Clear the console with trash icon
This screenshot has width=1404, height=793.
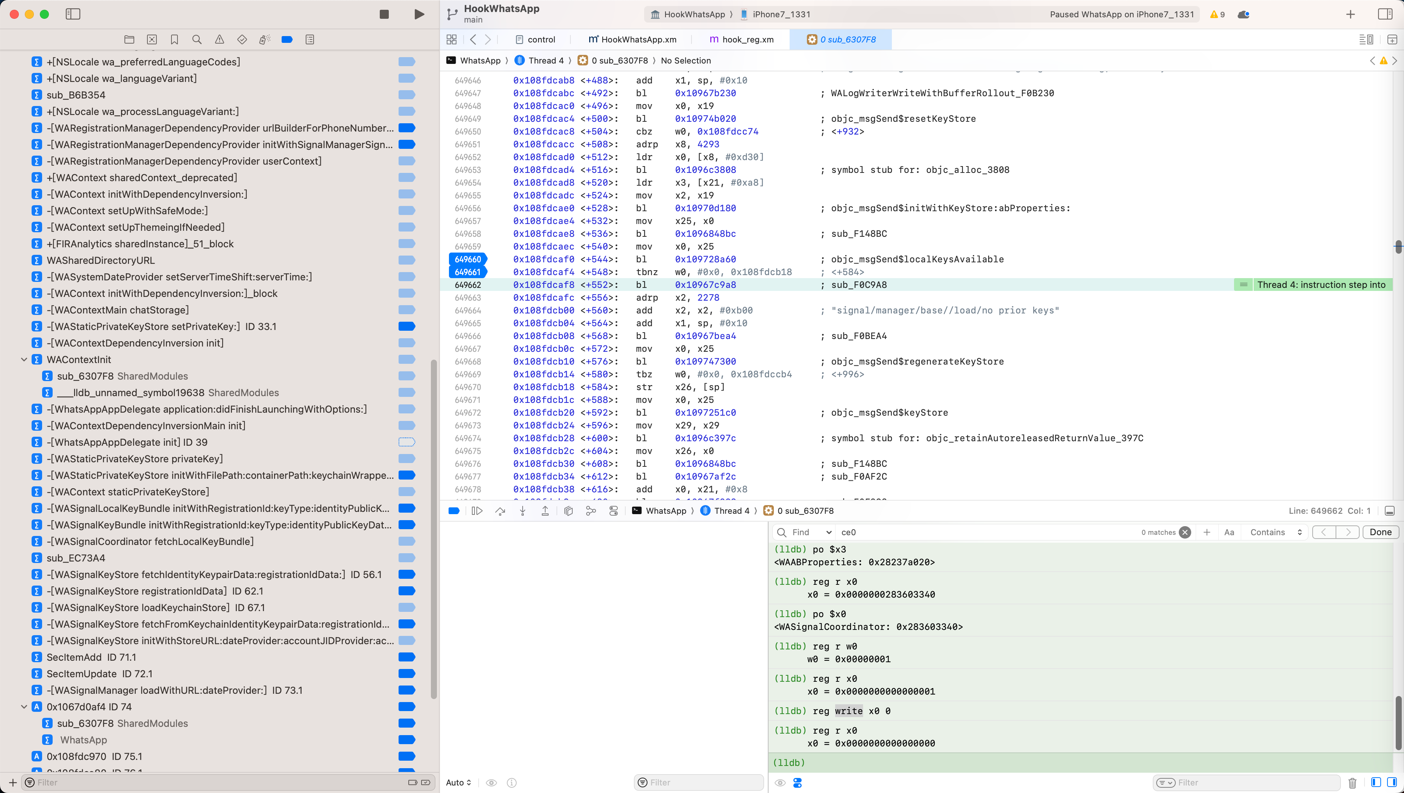(1352, 782)
